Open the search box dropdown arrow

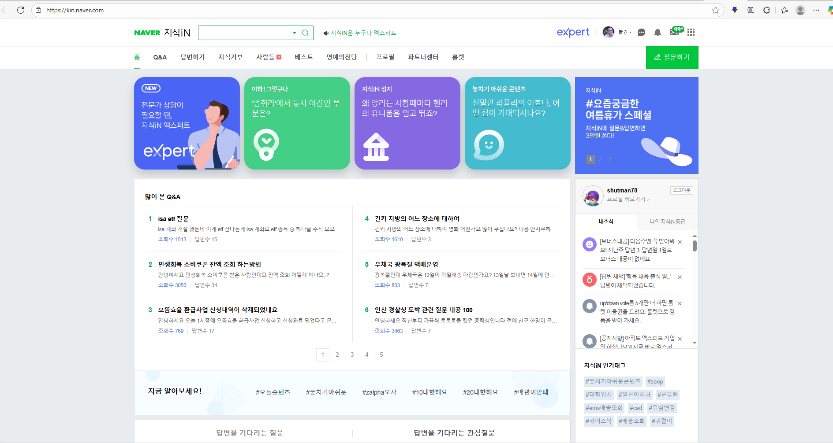tap(295, 33)
